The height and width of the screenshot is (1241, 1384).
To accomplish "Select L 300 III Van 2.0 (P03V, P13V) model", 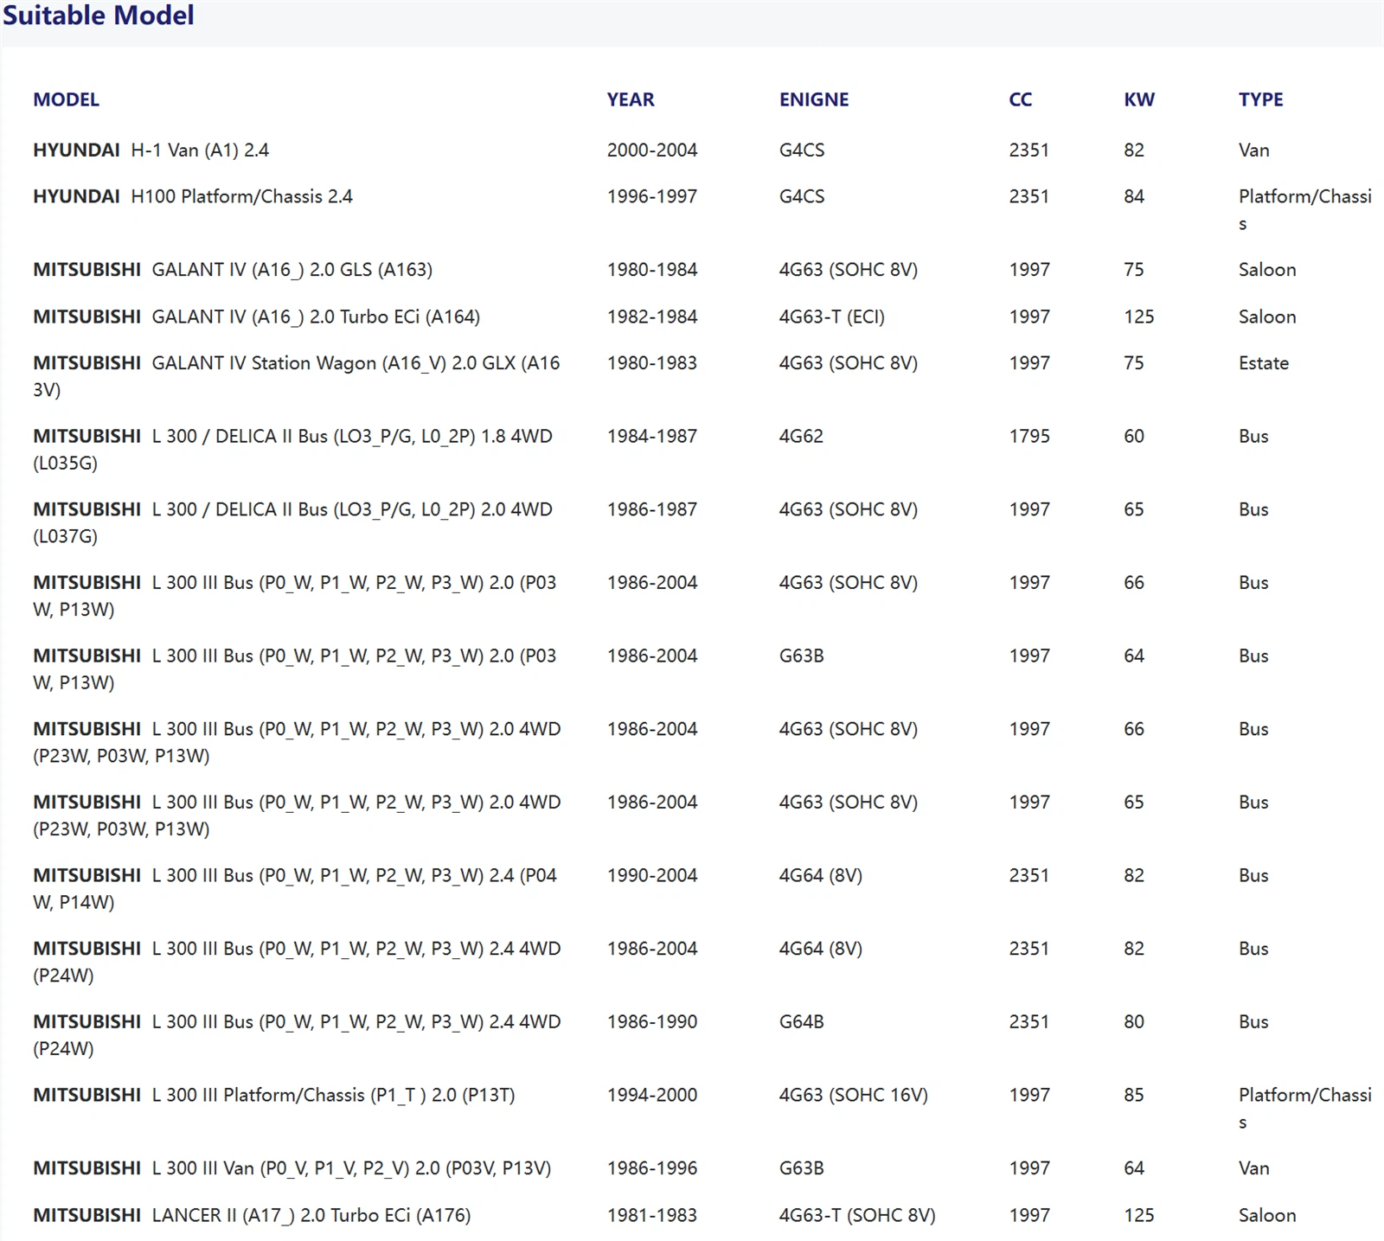I will point(292,1168).
